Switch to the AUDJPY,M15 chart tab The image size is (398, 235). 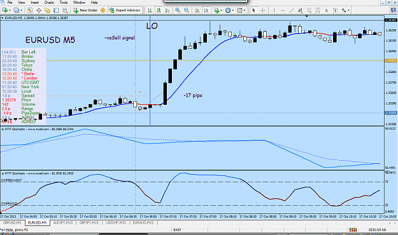pyautogui.click(x=62, y=222)
